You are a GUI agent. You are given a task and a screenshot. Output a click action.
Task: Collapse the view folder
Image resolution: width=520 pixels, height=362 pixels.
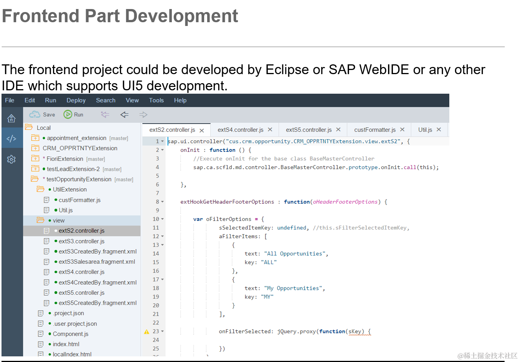point(41,220)
